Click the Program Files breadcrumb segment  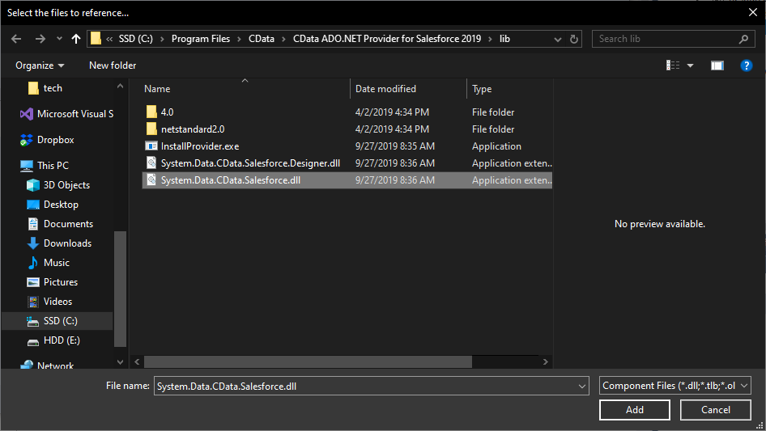click(200, 39)
